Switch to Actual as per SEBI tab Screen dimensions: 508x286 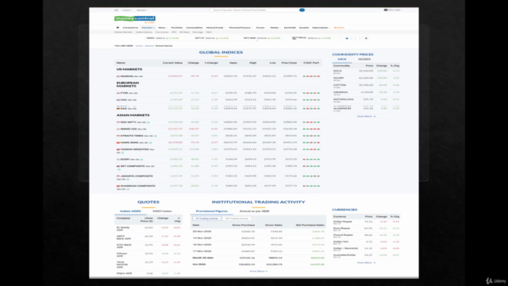(x=254, y=211)
